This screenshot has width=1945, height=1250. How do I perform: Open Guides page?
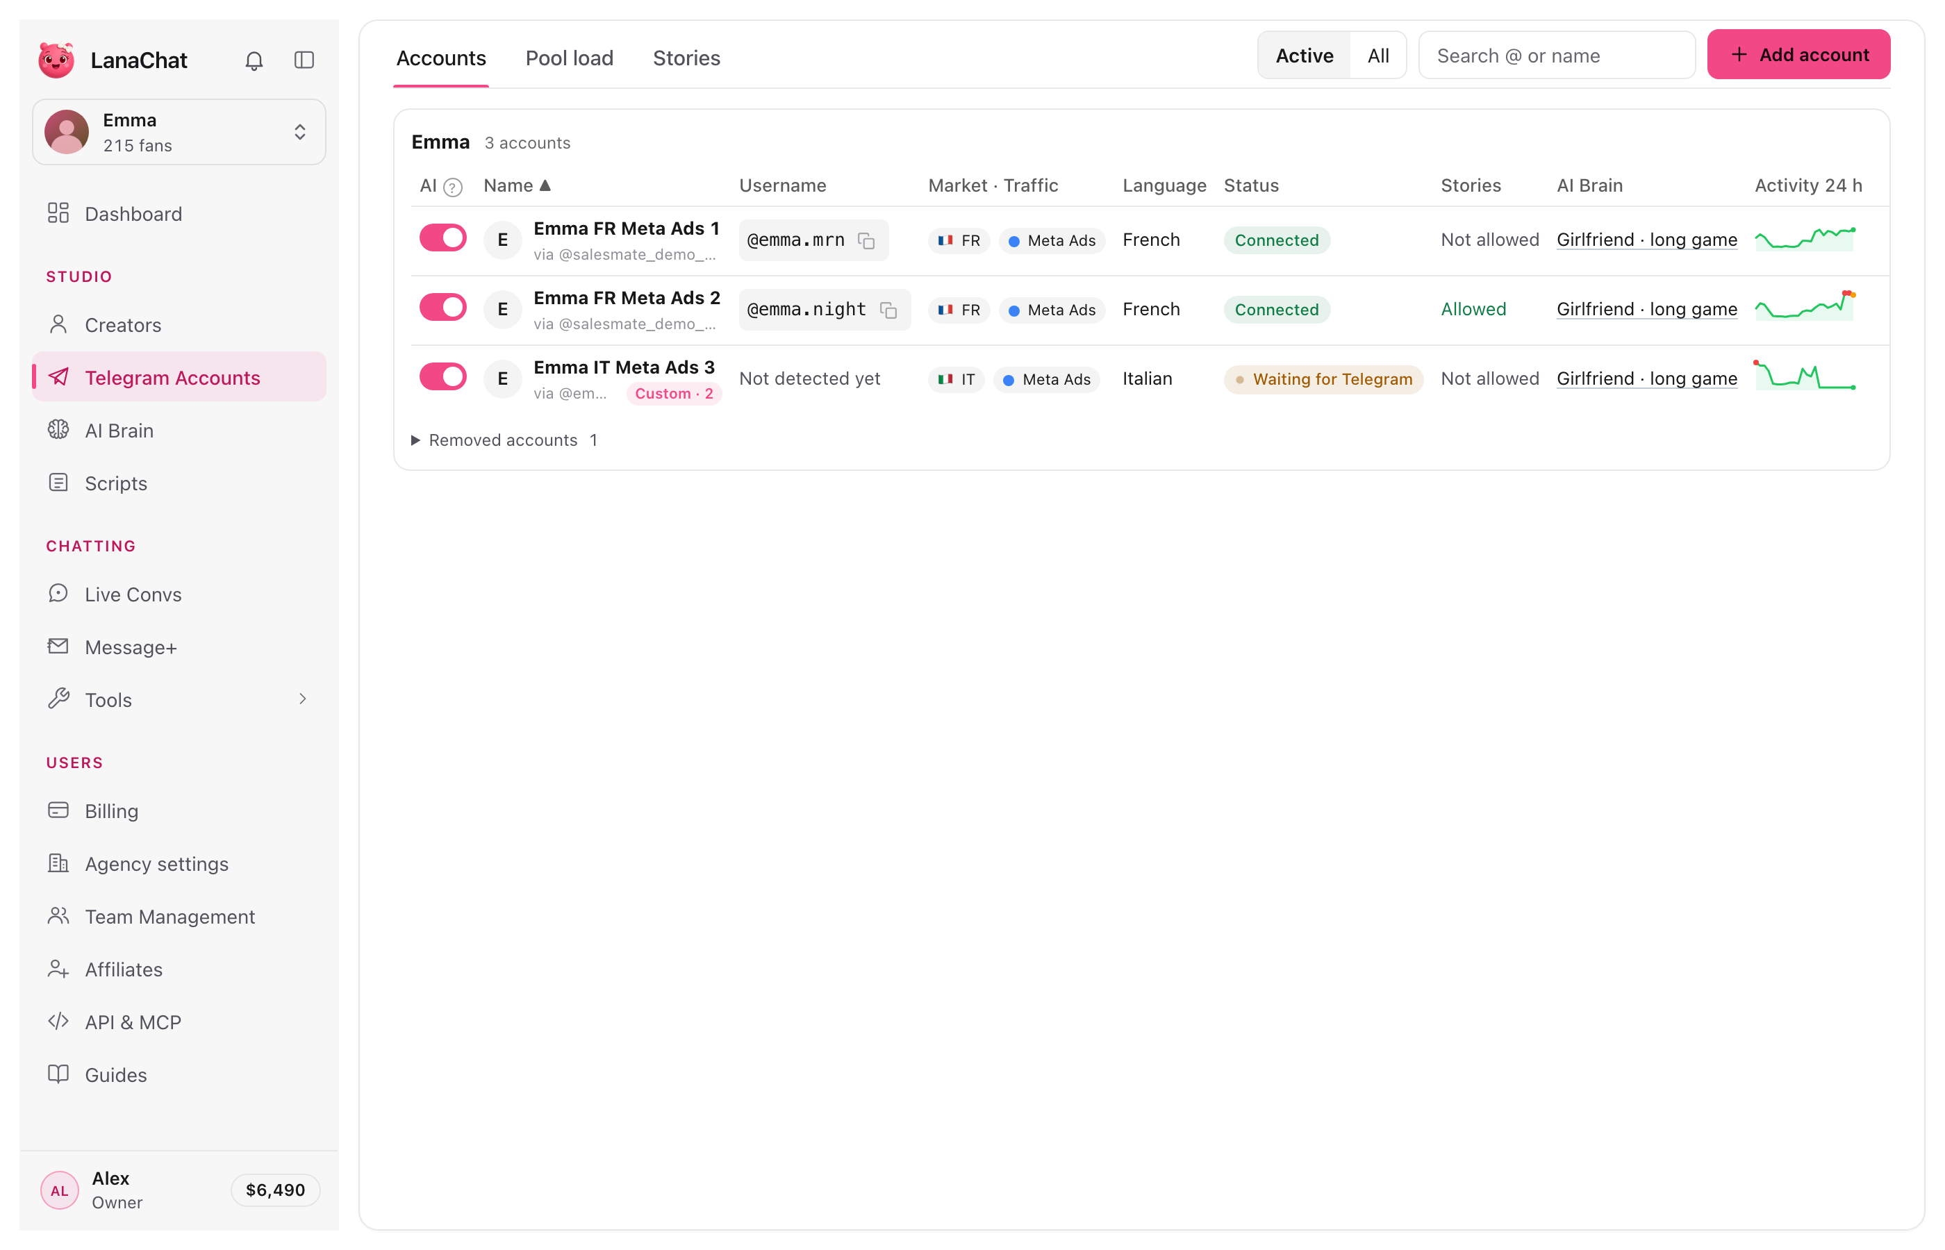point(179,1075)
